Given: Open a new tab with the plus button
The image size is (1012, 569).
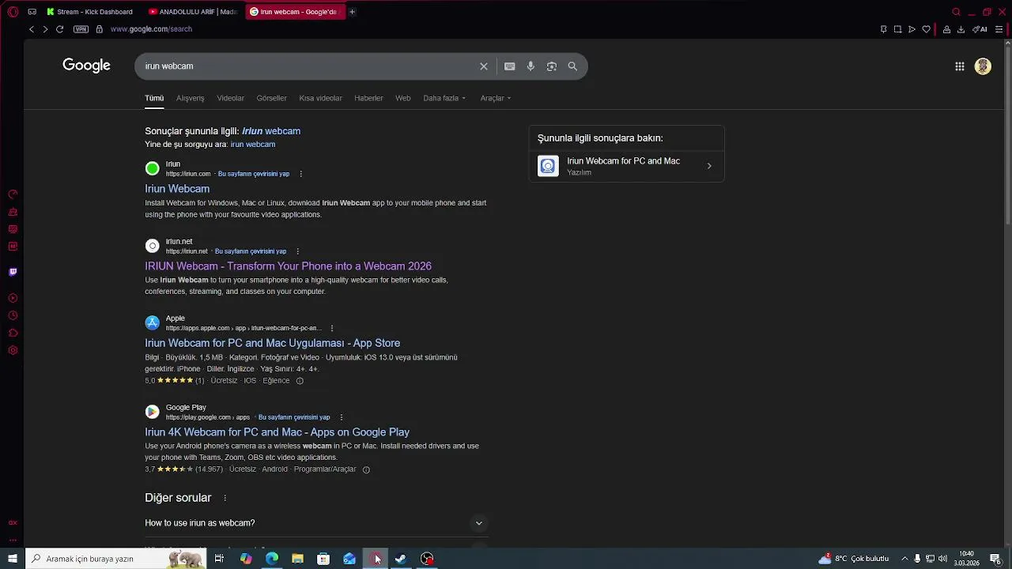Looking at the screenshot, I should point(352,12).
